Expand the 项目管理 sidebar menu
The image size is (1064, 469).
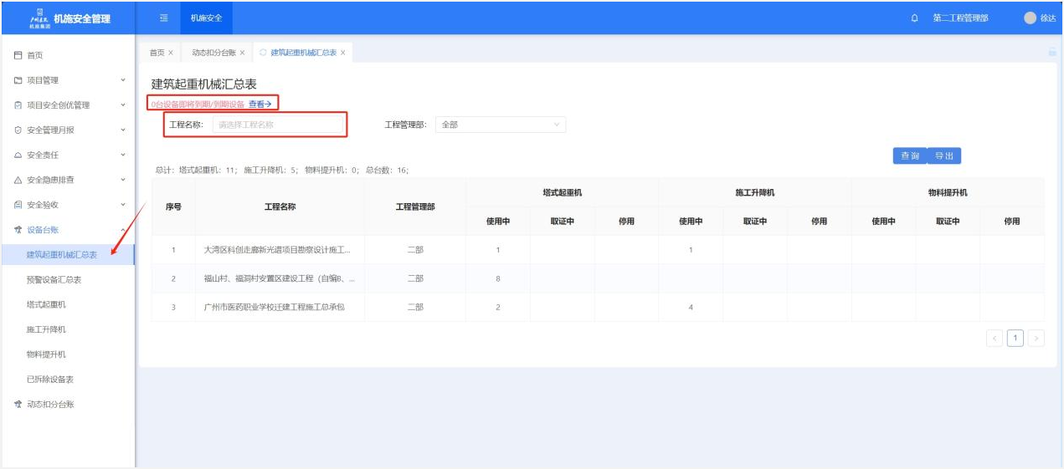[x=123, y=80]
